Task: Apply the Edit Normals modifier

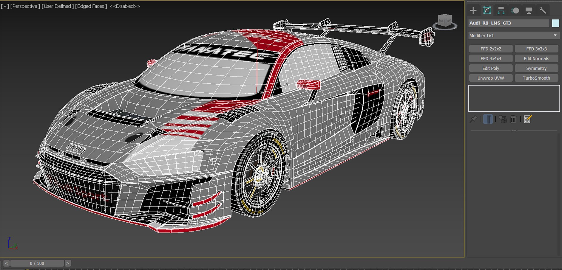Action: coord(536,59)
